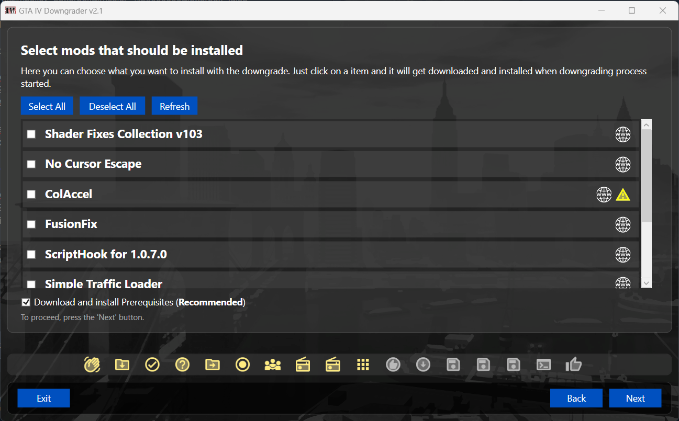The image size is (679, 421).
Task: Click the radio icon beside the grid icon
Action: 333,364
